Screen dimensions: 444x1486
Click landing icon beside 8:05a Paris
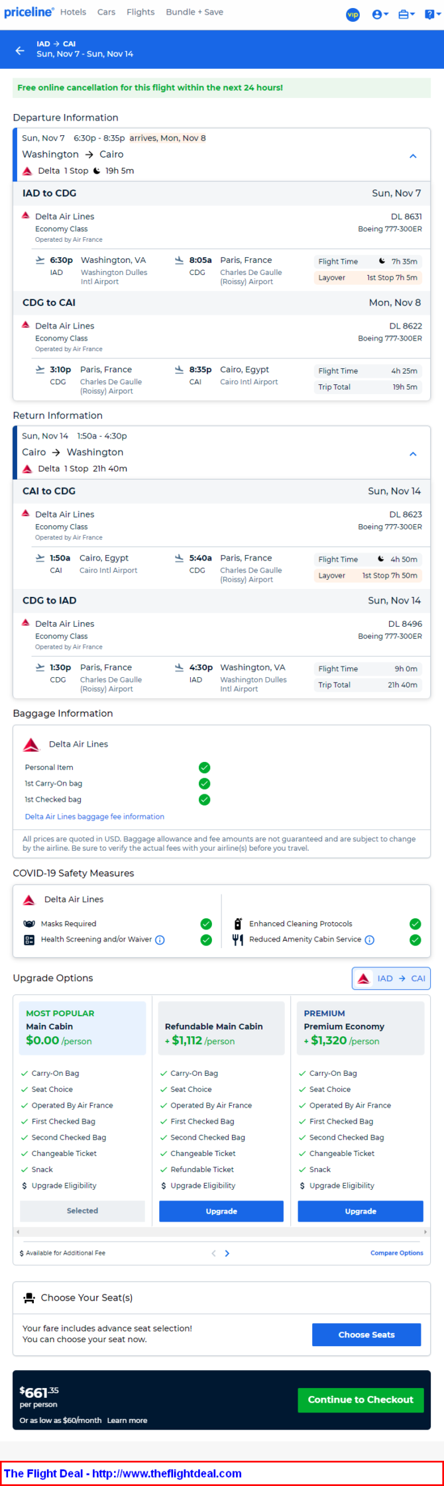(x=179, y=260)
